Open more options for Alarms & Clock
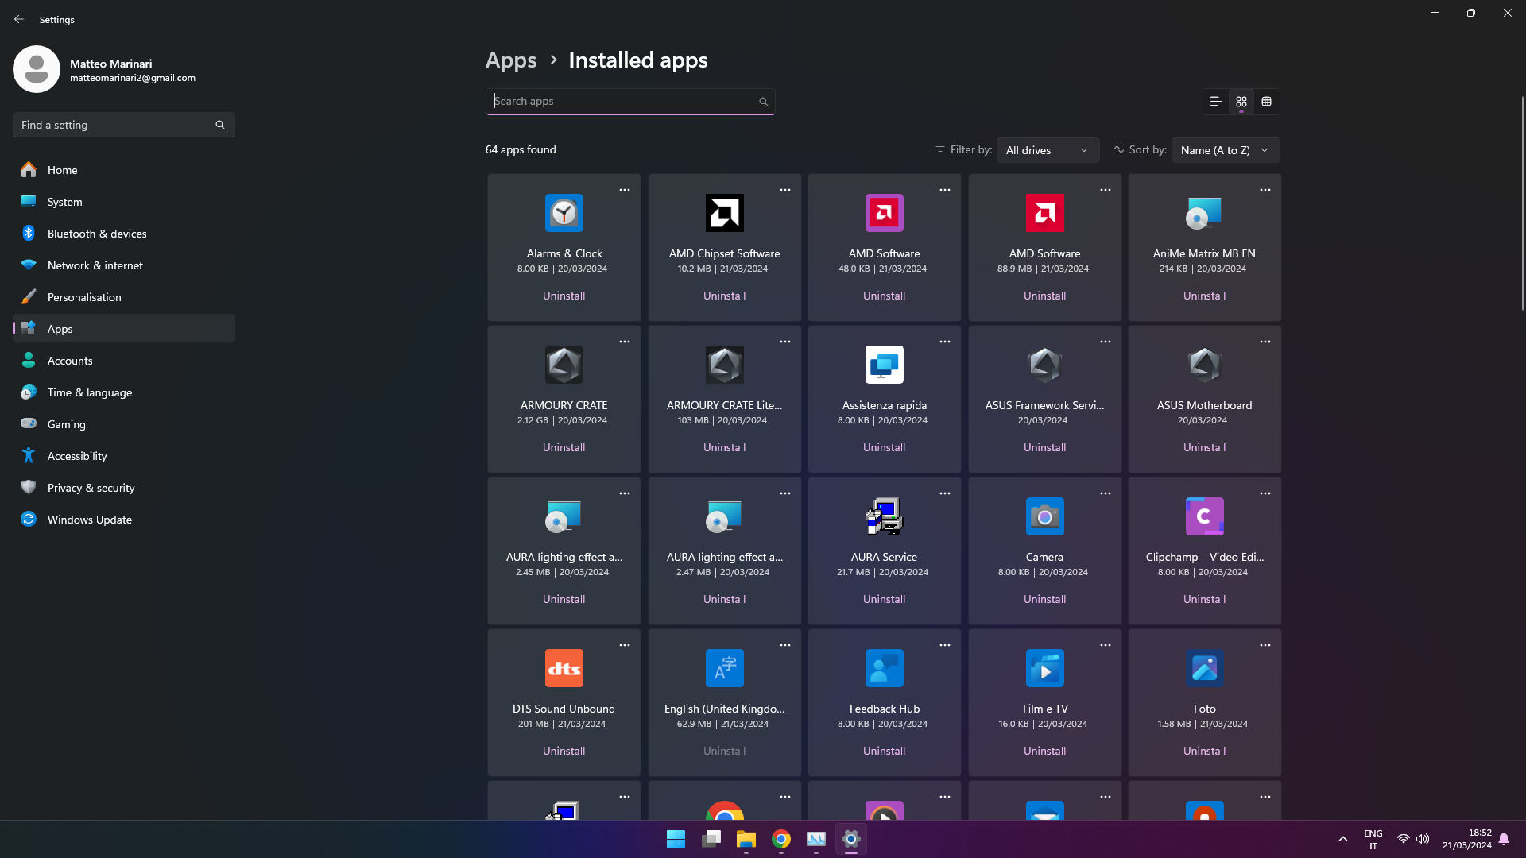The height and width of the screenshot is (858, 1526). [x=625, y=190]
